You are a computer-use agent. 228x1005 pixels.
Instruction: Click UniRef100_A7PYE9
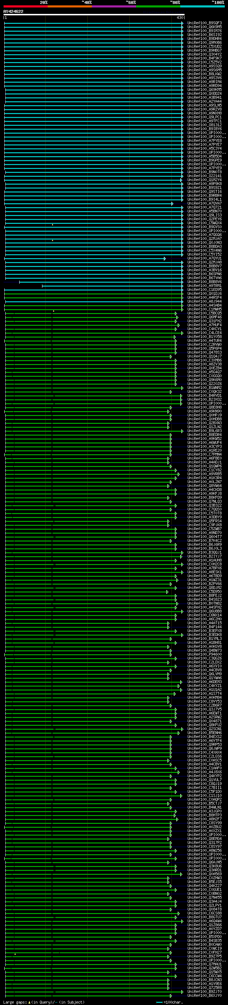(204, 168)
